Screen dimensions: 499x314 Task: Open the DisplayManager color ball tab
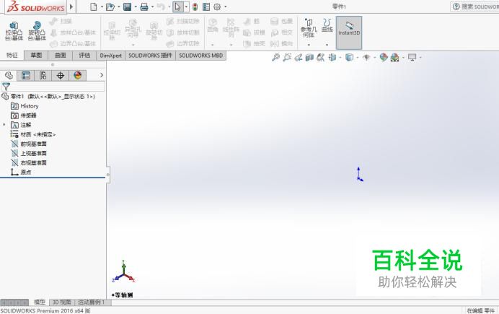[x=78, y=76]
